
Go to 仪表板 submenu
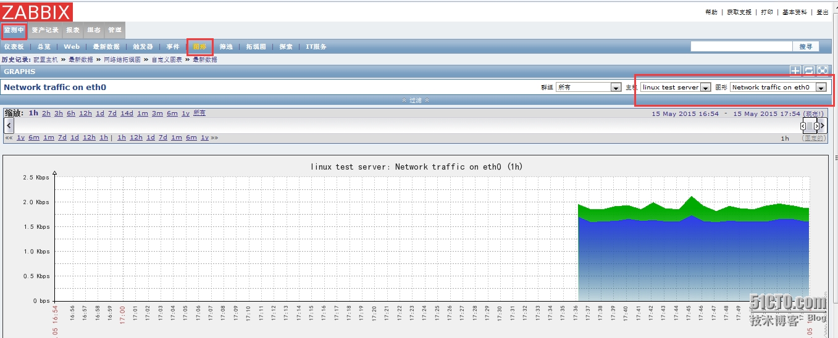pos(14,46)
